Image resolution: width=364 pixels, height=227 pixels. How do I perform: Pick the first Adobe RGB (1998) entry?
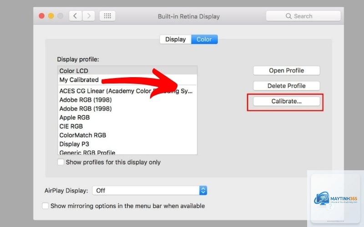pos(127,100)
